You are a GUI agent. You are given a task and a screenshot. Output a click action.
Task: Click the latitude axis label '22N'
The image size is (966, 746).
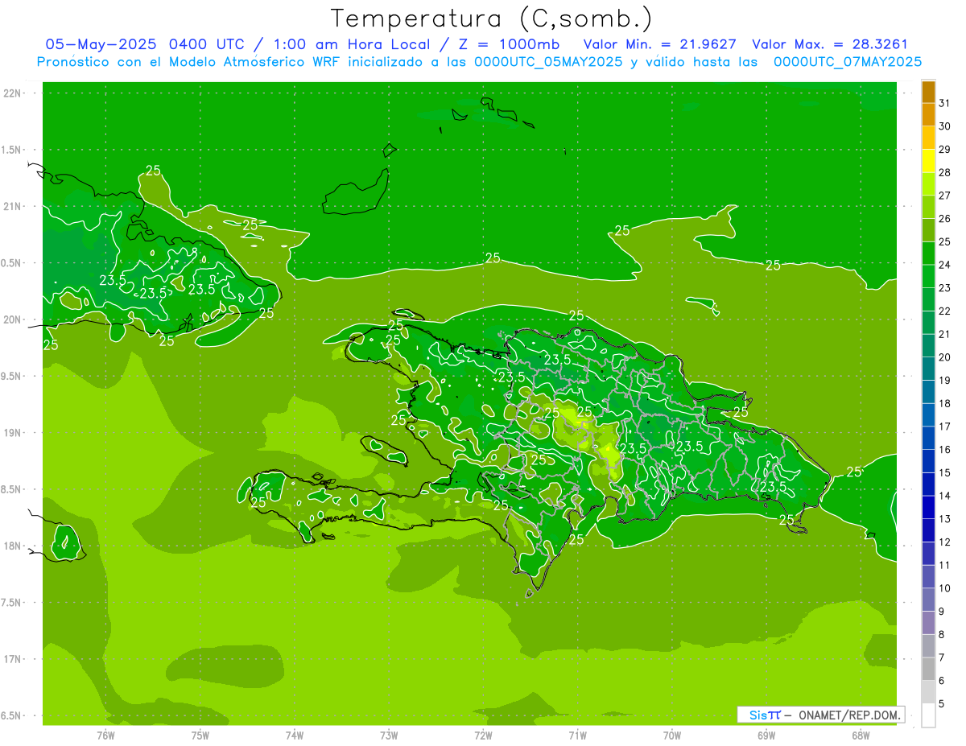pyautogui.click(x=12, y=93)
